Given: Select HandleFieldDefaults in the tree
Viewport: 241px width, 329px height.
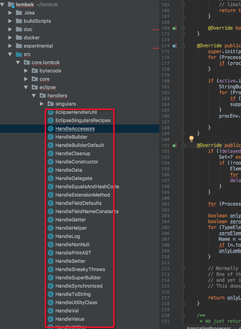Looking at the screenshot, I should 78,203.
